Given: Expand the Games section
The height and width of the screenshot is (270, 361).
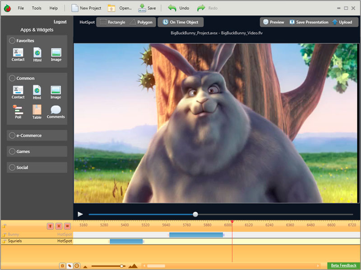Looking at the screenshot, I should coord(12,151).
